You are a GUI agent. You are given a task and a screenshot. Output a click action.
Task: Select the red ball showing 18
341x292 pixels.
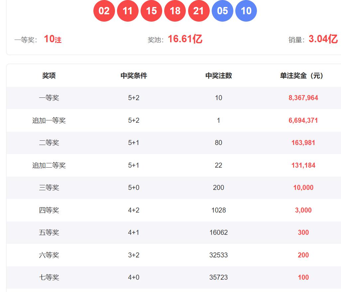(x=175, y=11)
